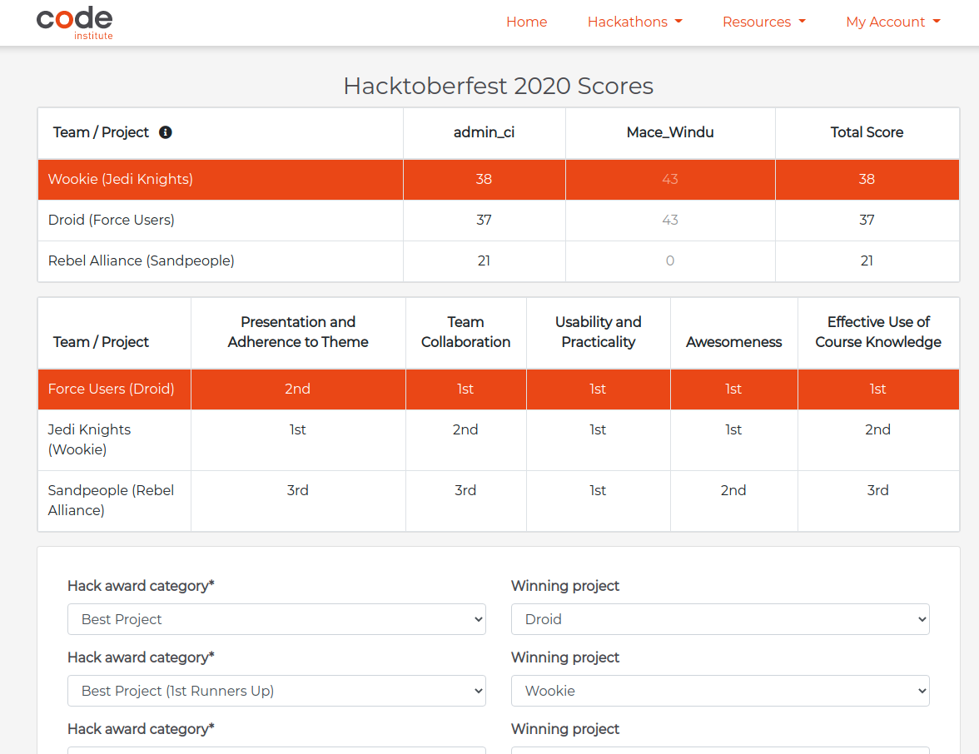Screen dimensions: 979x754
Task: Click the Total Score column header
Action: click(x=867, y=132)
